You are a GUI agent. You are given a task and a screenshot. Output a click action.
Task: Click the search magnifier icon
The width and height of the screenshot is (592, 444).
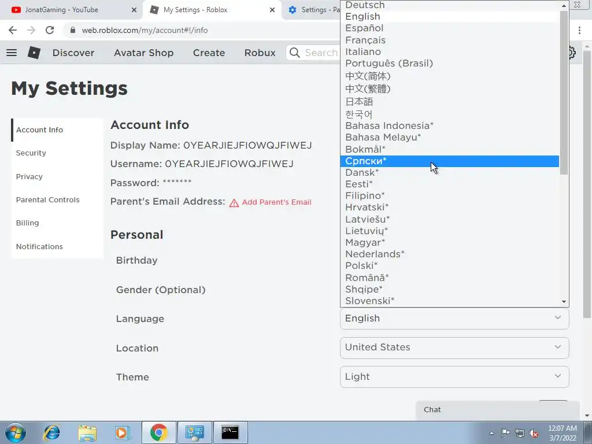295,53
